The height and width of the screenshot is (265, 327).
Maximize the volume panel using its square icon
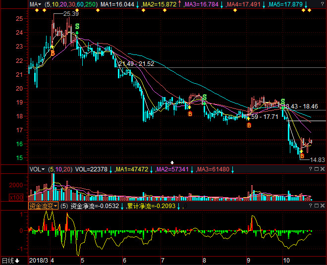click(316, 169)
